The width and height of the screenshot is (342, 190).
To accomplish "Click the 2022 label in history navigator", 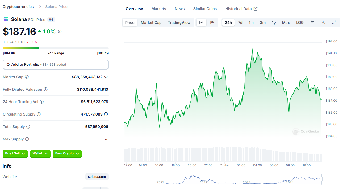I will (x=203, y=182).
